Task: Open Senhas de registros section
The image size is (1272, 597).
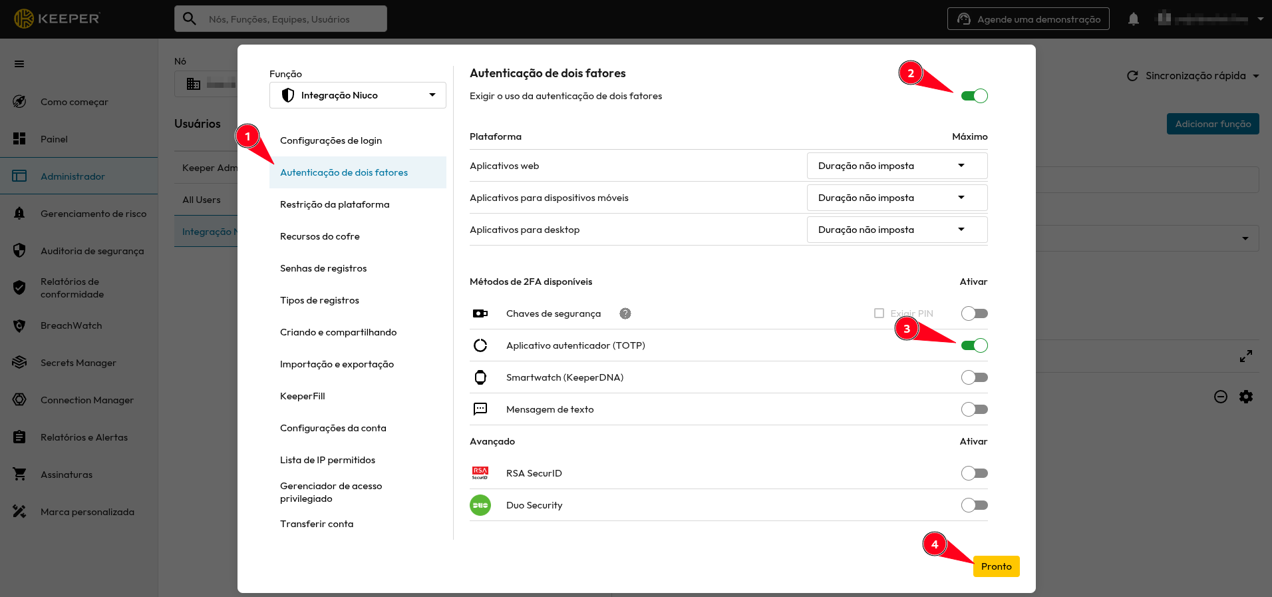Action: click(x=358, y=268)
